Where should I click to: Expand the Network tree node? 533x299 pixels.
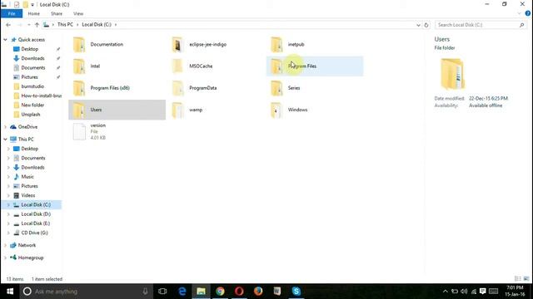pyautogui.click(x=6, y=245)
